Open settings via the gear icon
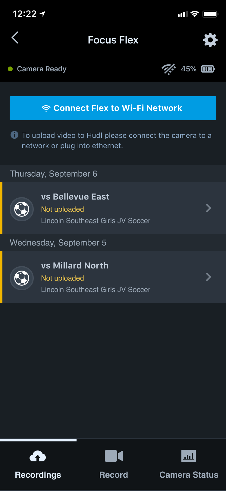 (210, 40)
